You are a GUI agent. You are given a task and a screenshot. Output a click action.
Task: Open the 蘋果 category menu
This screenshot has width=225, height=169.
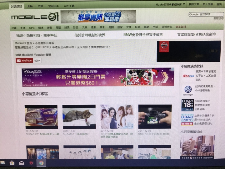pos(67,28)
